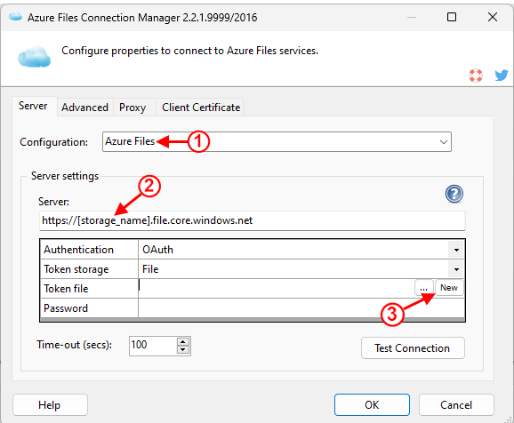Increase the Time-out value with up arrow
The image size is (514, 423).
183,342
